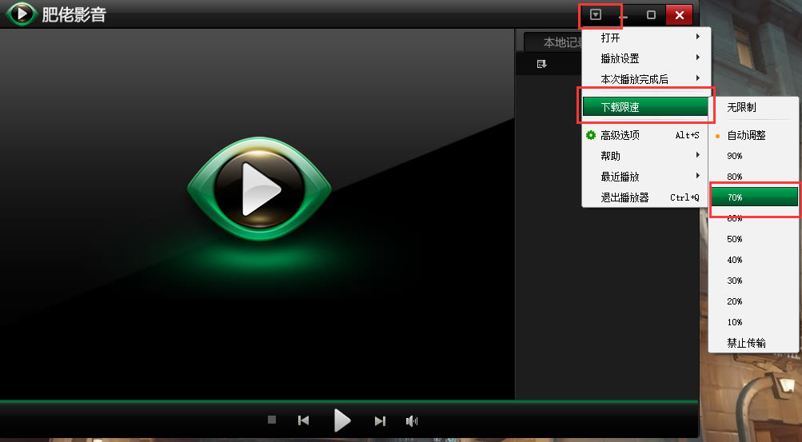Click the green playback progress bar
The image size is (802, 442).
click(x=349, y=401)
